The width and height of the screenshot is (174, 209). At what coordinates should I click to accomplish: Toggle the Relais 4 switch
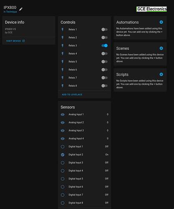click(x=104, y=54)
